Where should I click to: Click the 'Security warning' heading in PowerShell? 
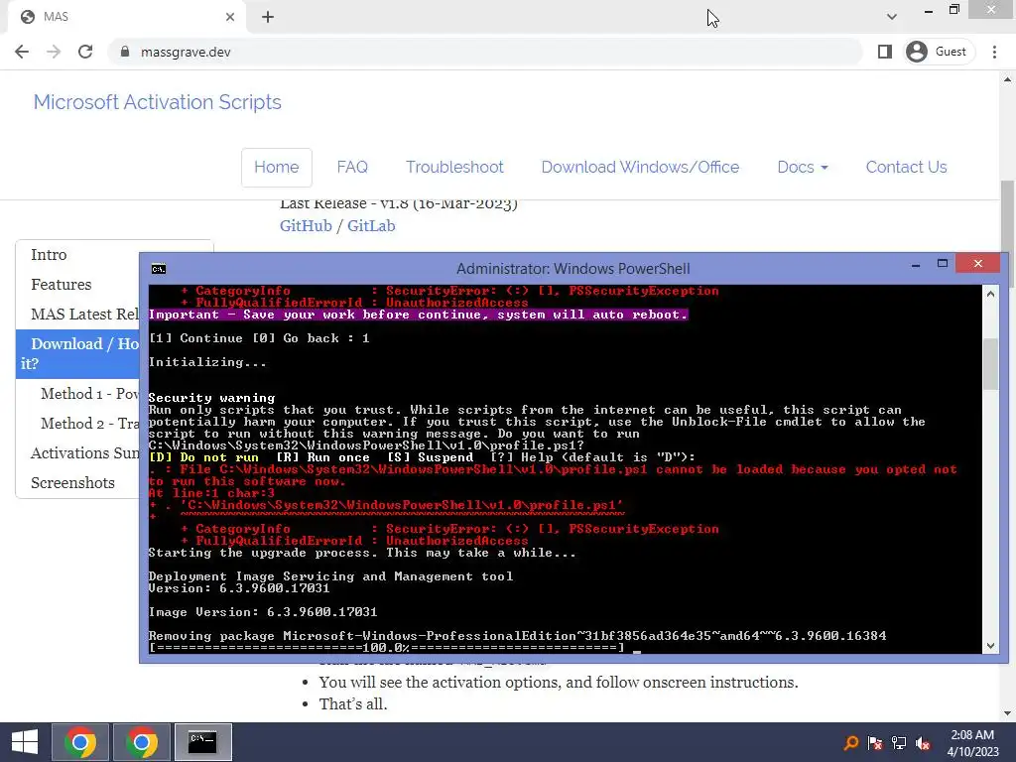[x=212, y=398]
